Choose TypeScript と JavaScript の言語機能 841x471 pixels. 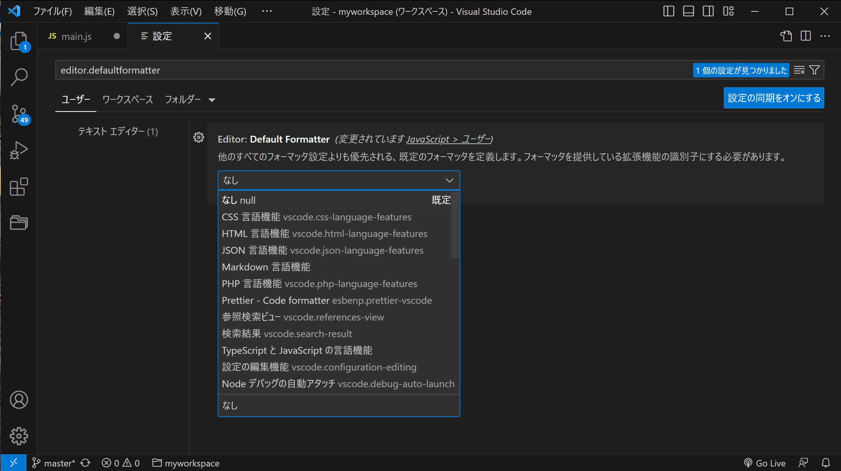[x=339, y=350]
